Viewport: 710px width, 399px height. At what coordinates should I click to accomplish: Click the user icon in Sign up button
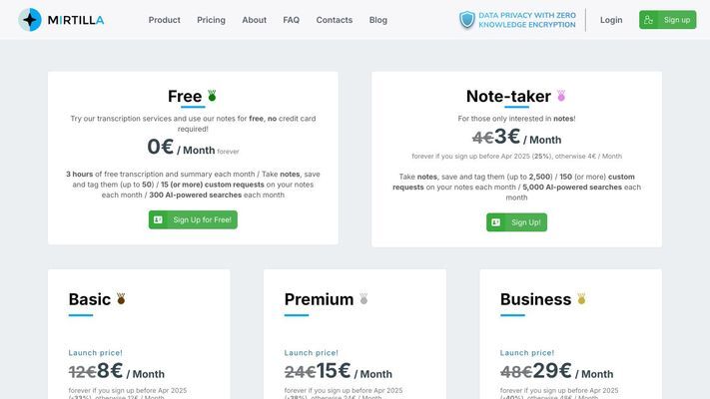click(648, 20)
